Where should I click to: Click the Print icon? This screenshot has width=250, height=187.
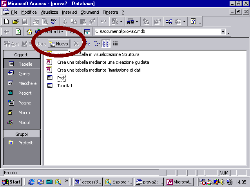tap(36, 22)
